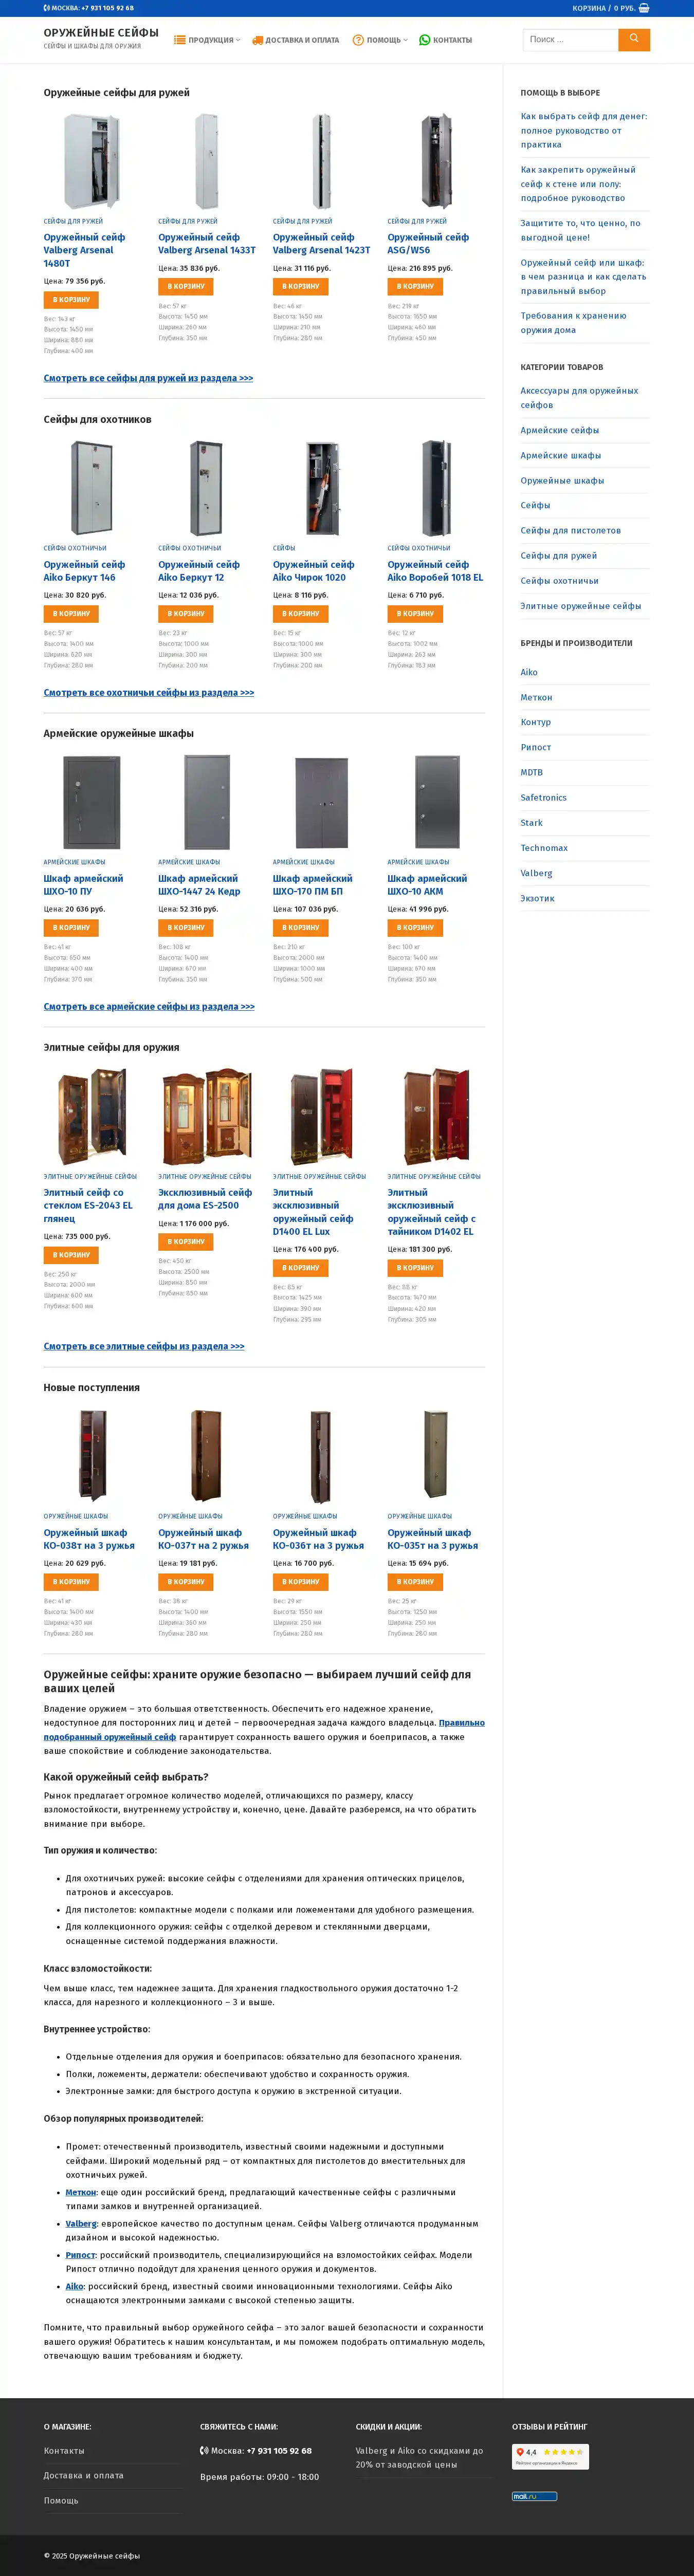Open Шкаф армейский ШХО-10 ПУ thumbnail
The image size is (694, 2576).
pyautogui.click(x=92, y=802)
